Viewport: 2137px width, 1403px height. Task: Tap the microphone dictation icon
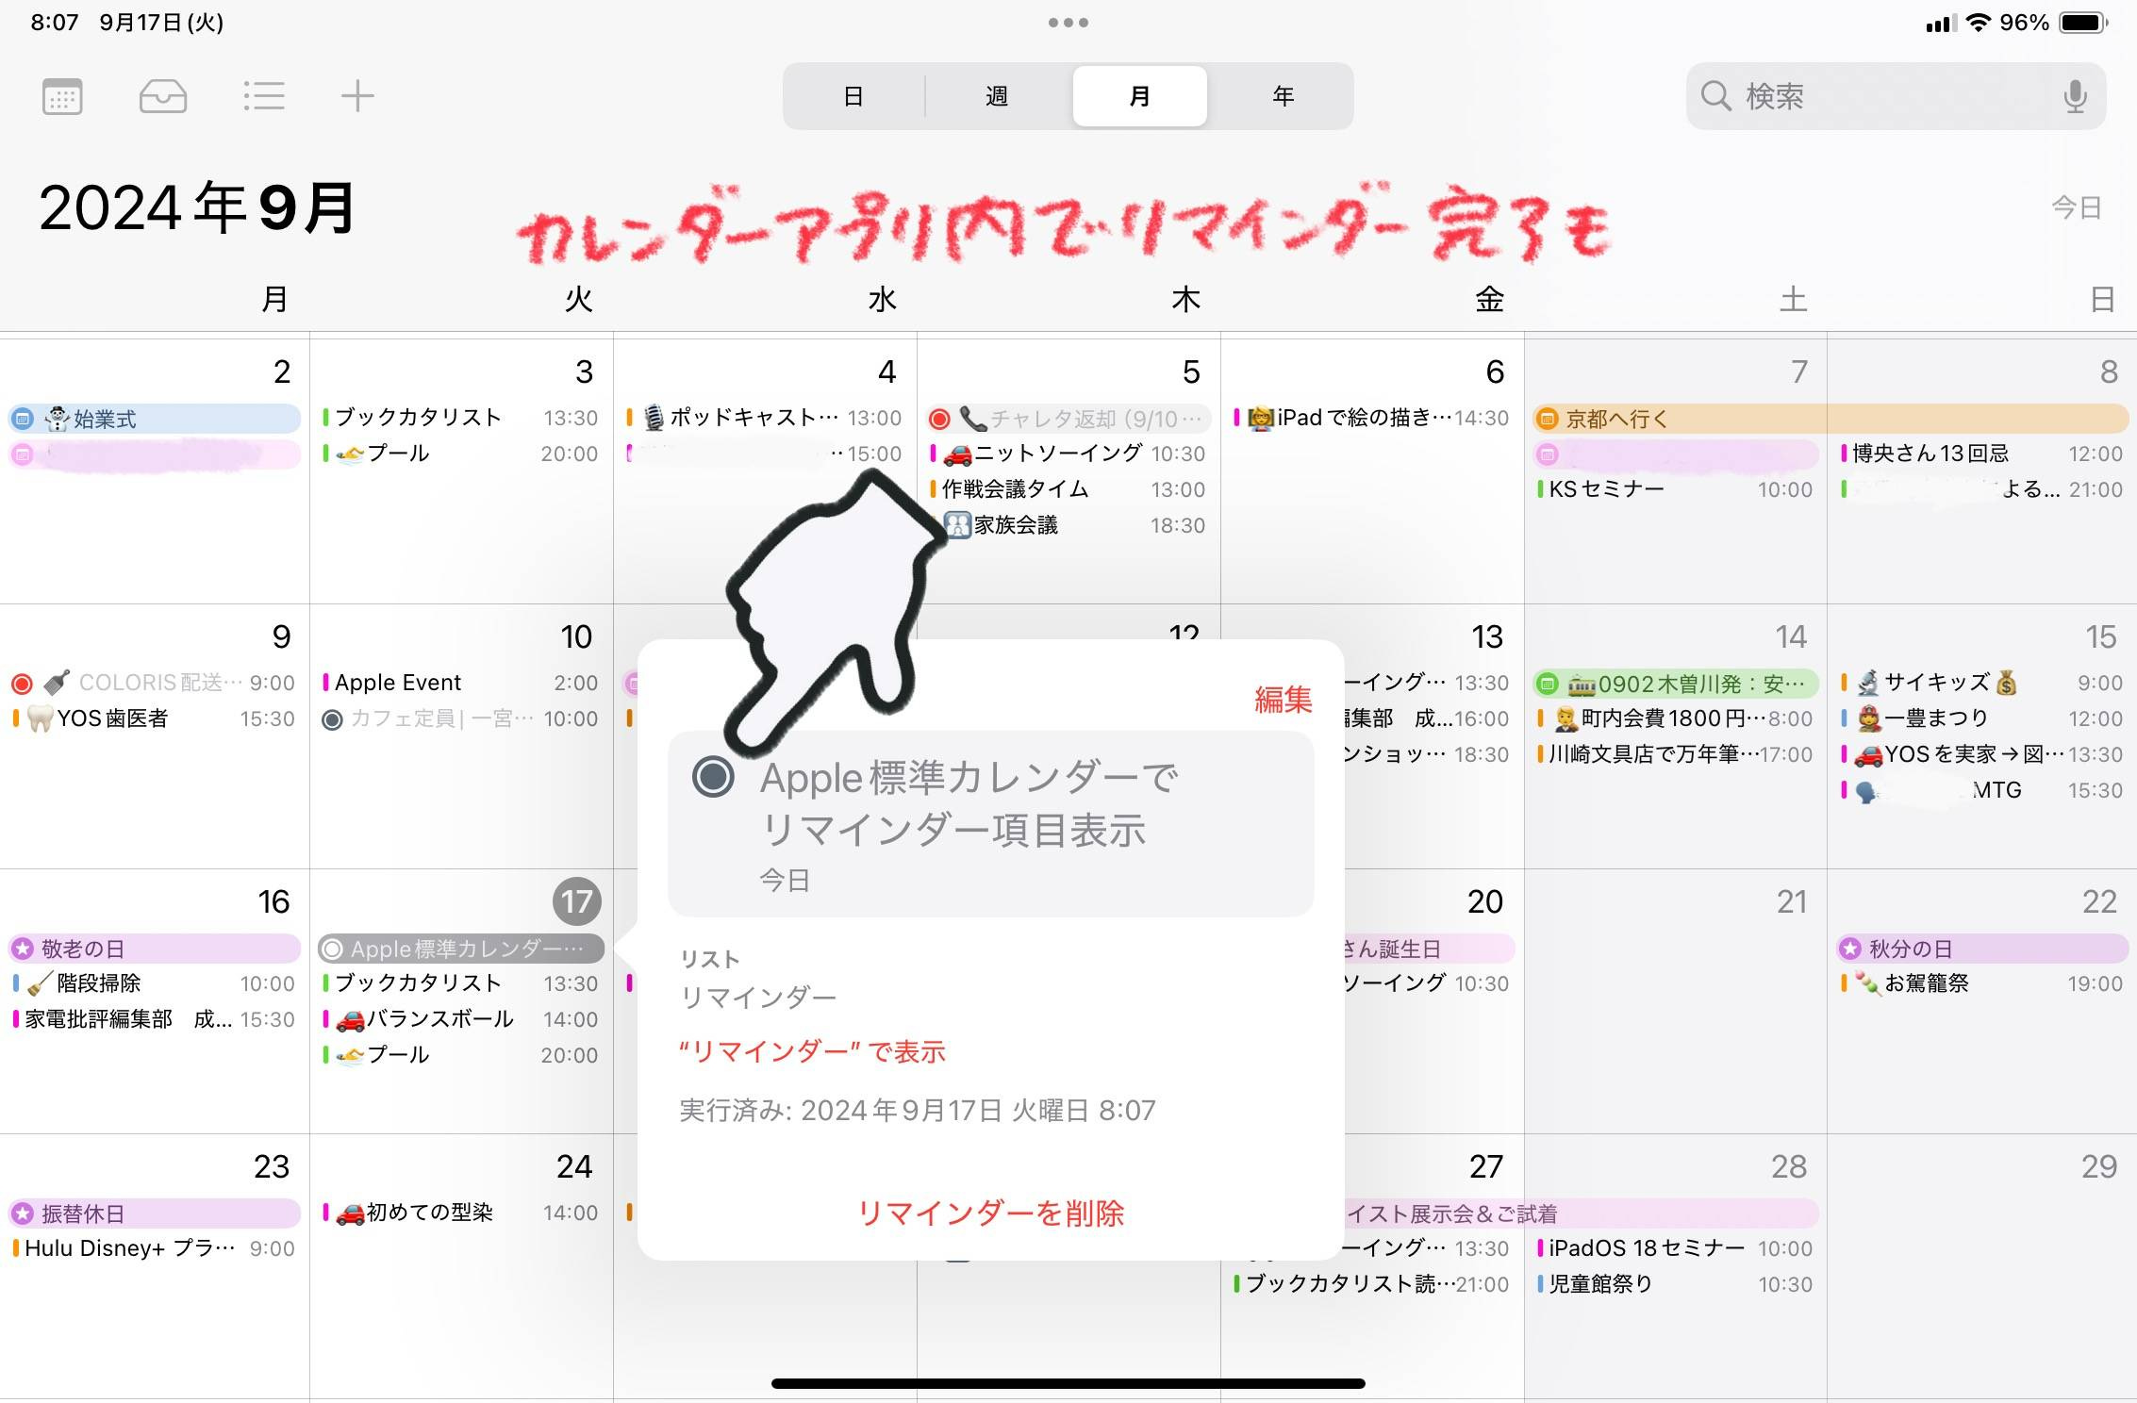2075,96
